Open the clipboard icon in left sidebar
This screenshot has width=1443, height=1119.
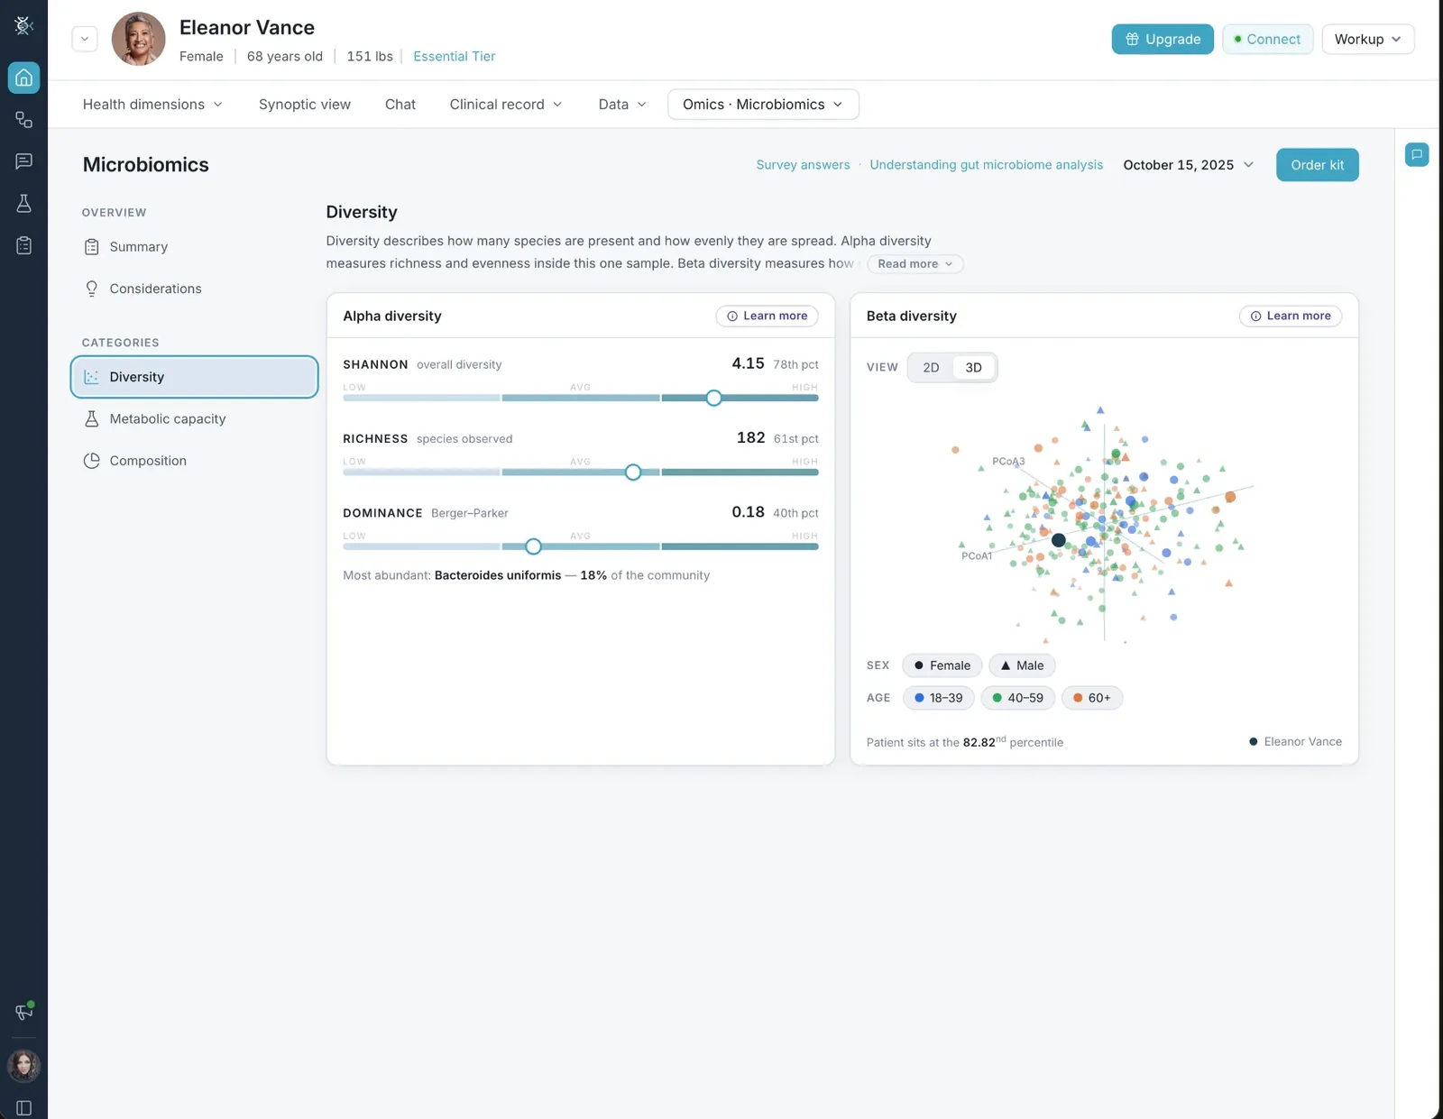pos(23,245)
